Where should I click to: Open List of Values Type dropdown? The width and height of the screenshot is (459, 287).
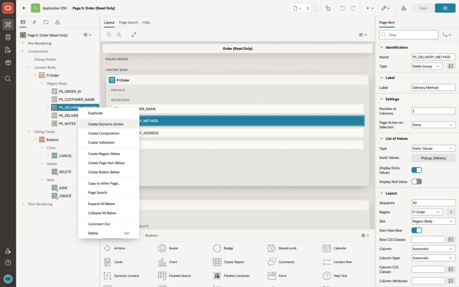433,148
